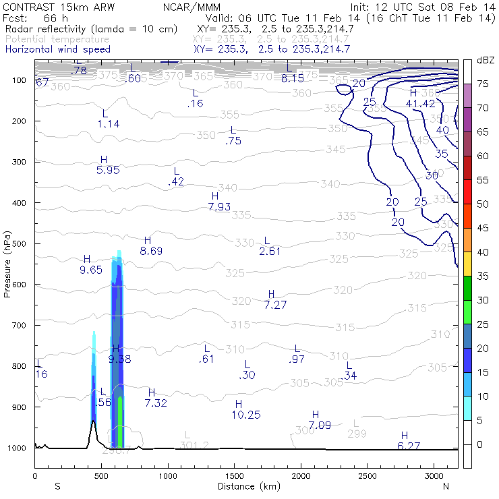
Task: Click the 'L .16' wind minimum label
Action: point(195,98)
